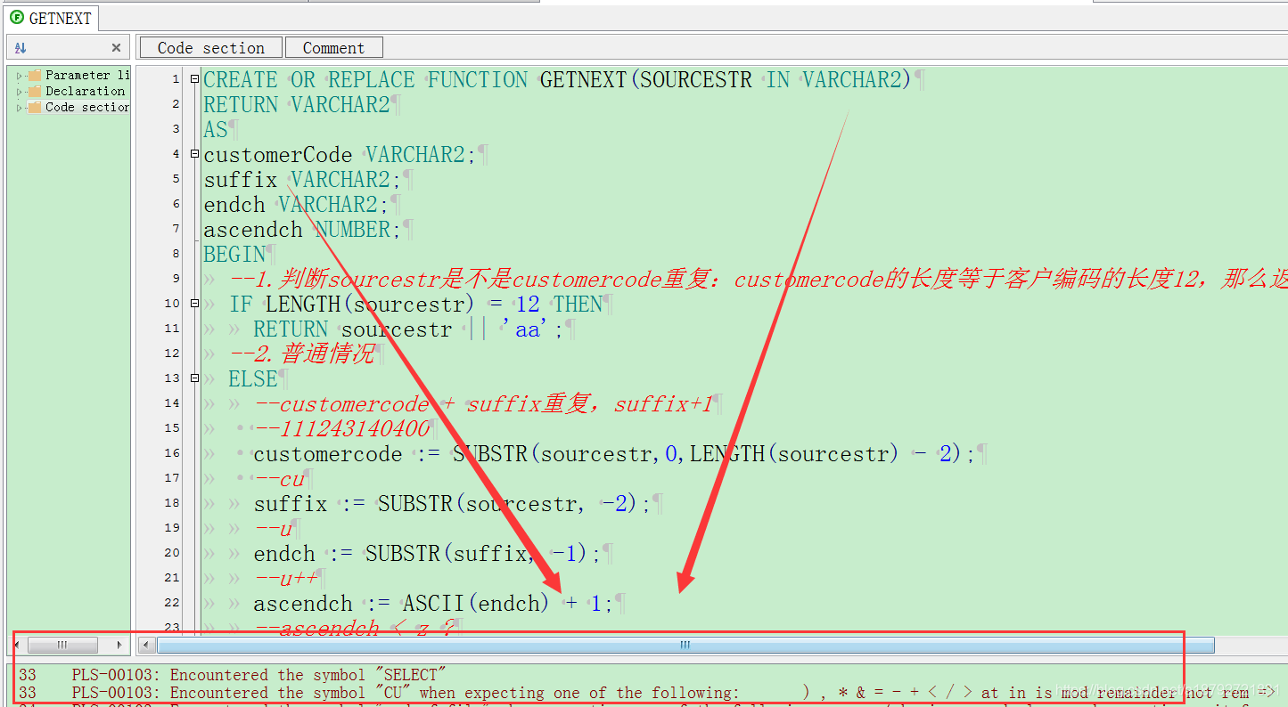Screen dimensions: 1288x707
Task: Click the suffix VARCHAR2 declaration line
Action: 303,180
